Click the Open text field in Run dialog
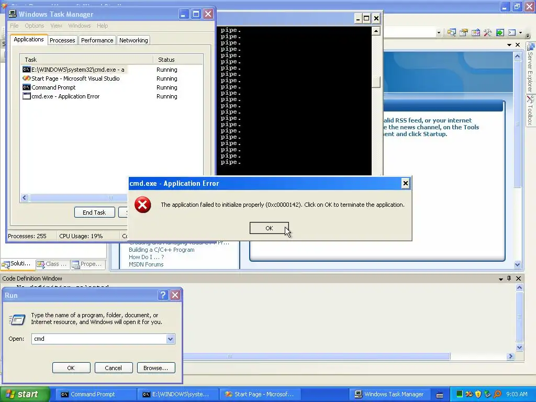 [99, 339]
